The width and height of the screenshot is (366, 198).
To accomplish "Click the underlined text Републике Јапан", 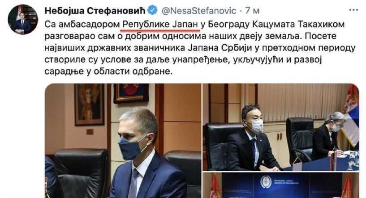I will pos(160,25).
